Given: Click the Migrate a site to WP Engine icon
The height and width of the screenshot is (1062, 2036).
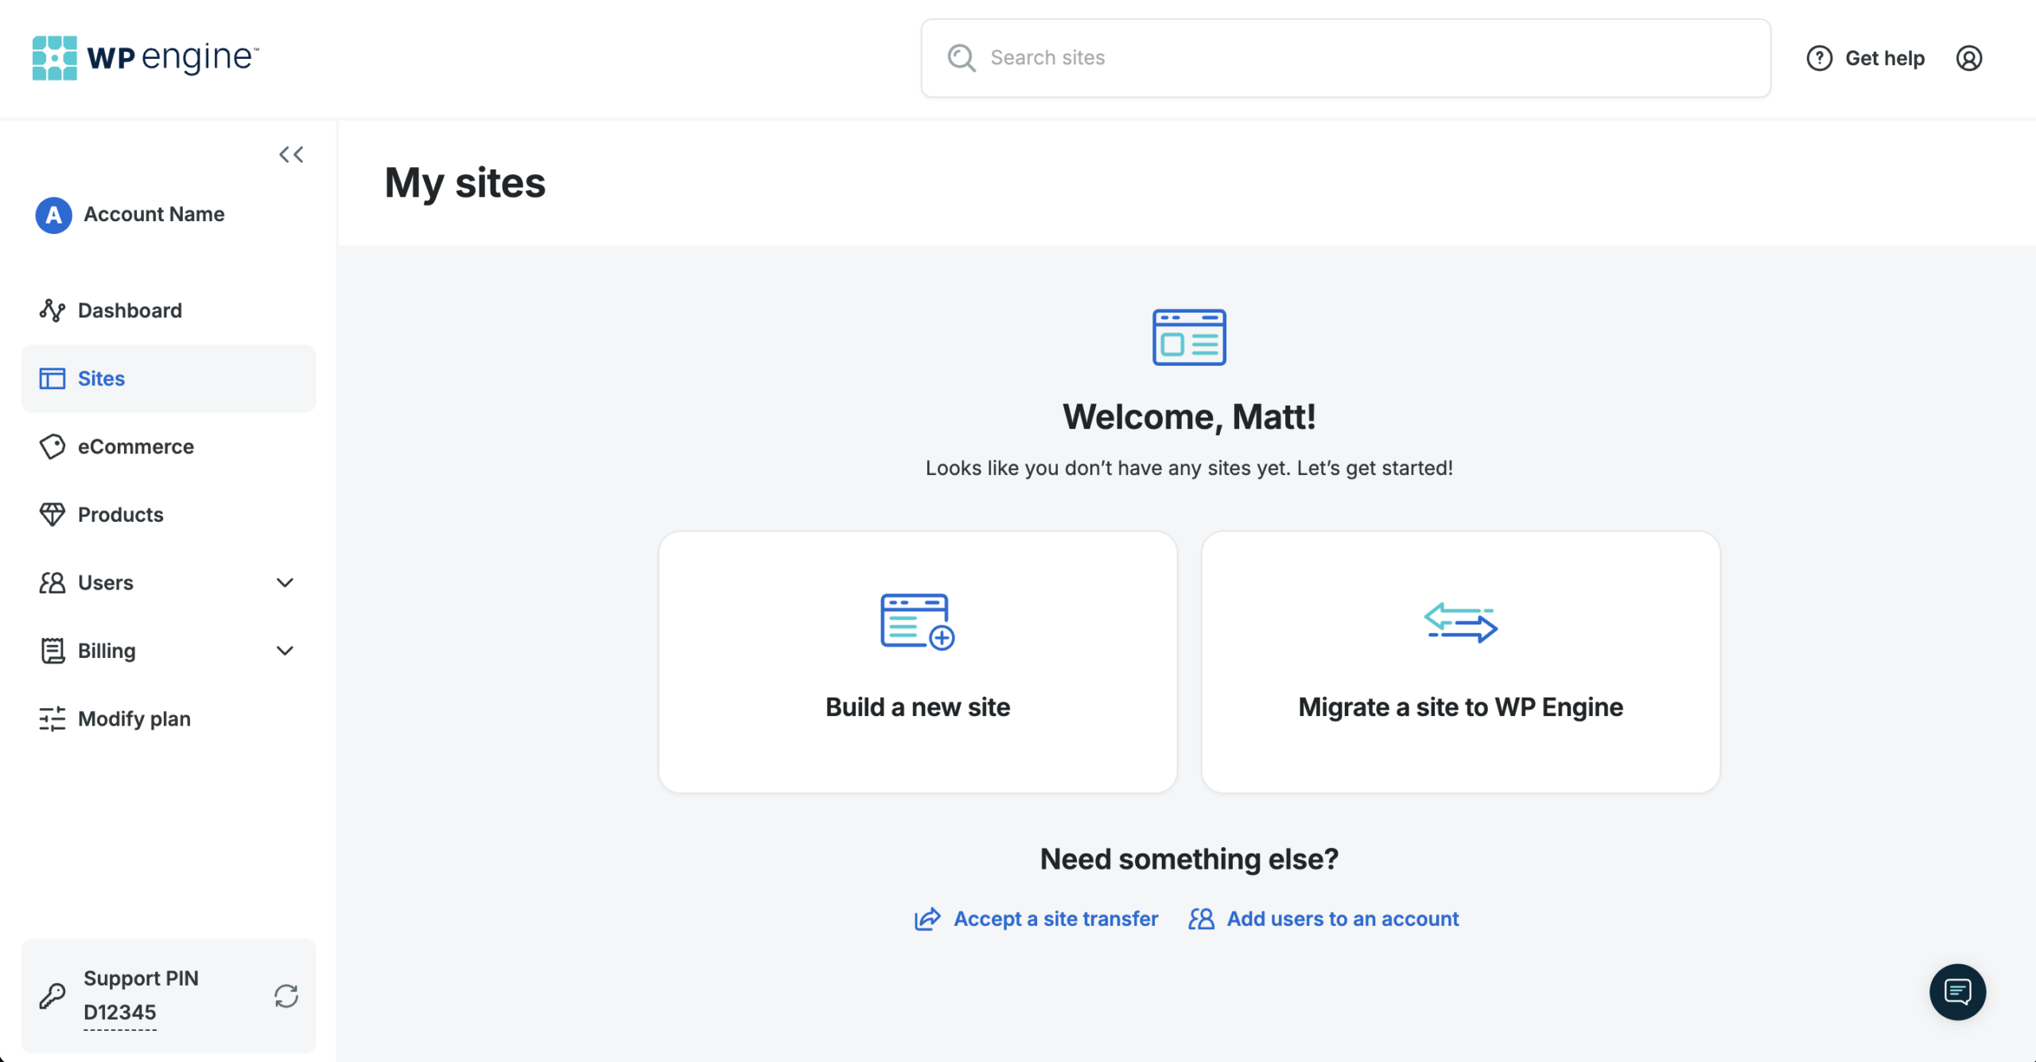Looking at the screenshot, I should point(1459,620).
